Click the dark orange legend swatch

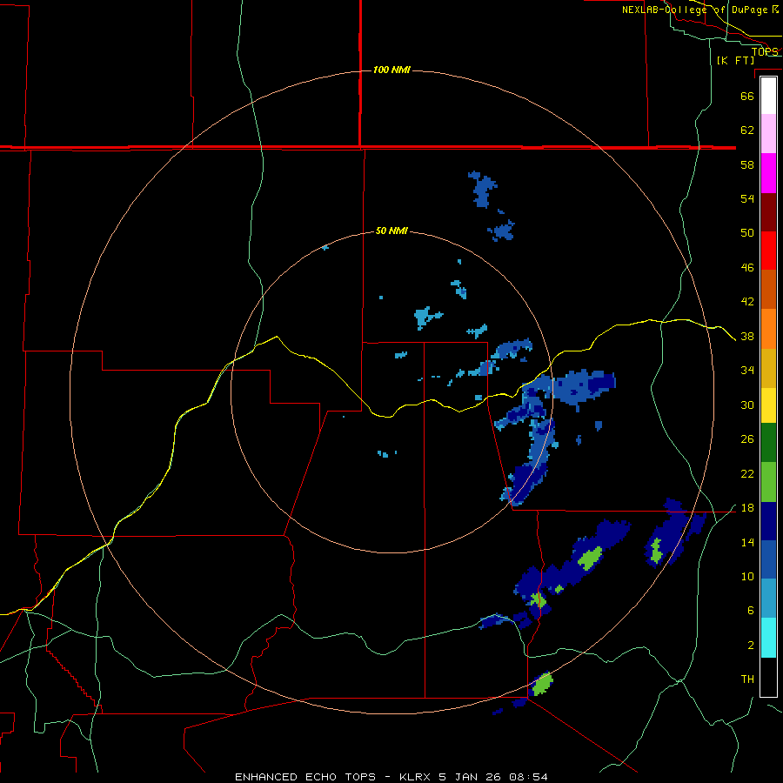(768, 289)
